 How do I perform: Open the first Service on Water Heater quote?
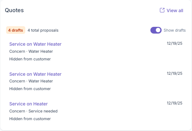[x=35, y=44]
